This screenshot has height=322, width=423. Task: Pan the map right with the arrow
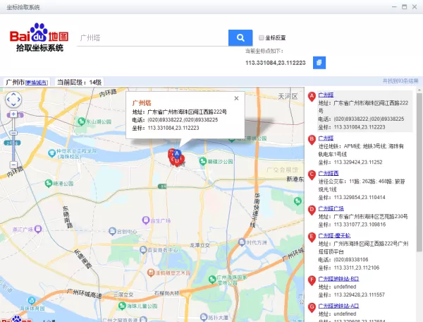(x=18, y=100)
